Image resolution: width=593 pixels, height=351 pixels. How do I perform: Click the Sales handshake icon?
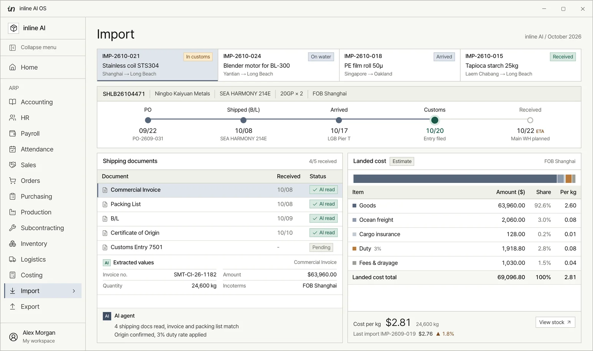(x=13, y=165)
